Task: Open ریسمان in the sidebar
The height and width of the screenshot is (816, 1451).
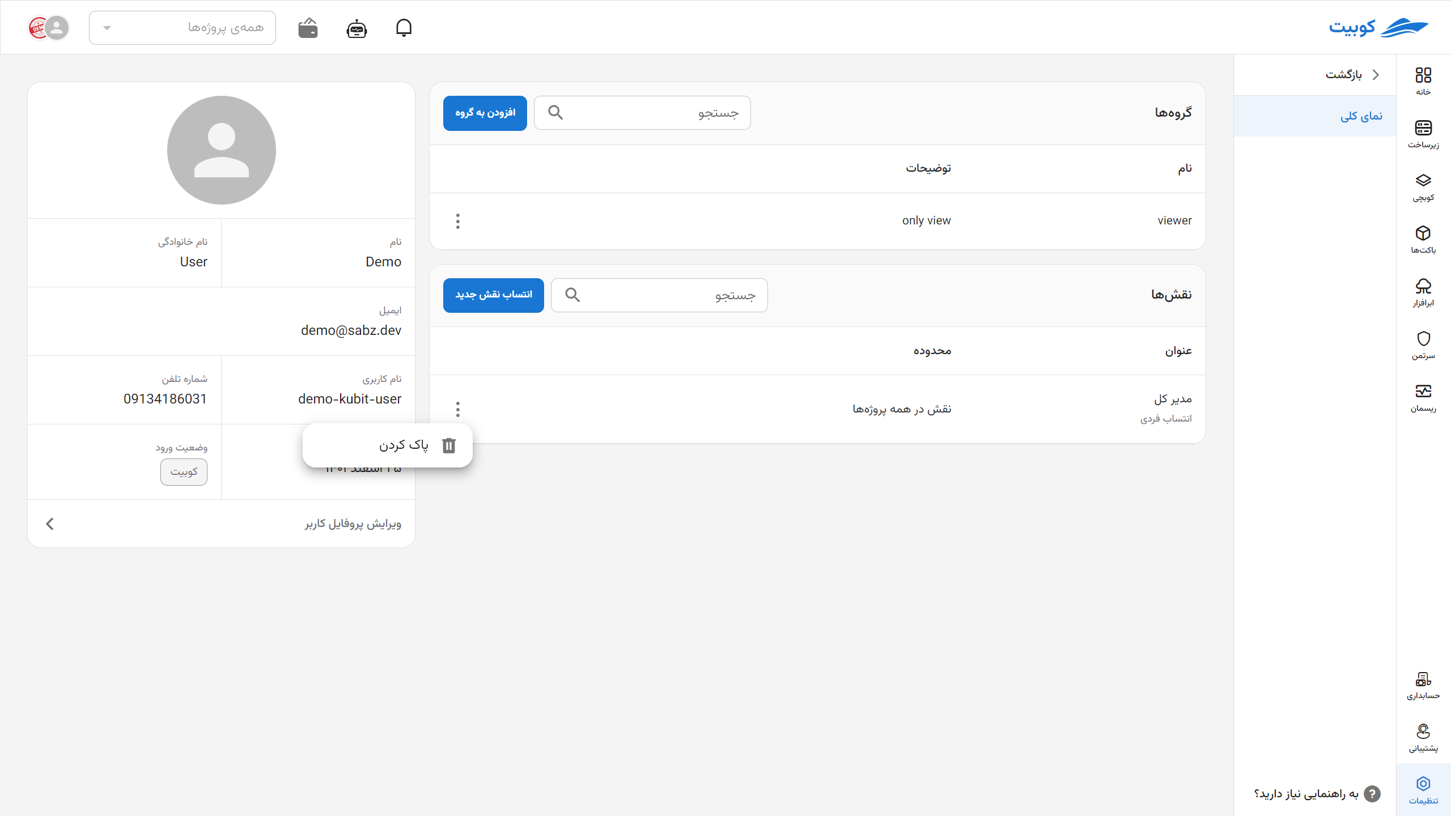Action: [1423, 397]
